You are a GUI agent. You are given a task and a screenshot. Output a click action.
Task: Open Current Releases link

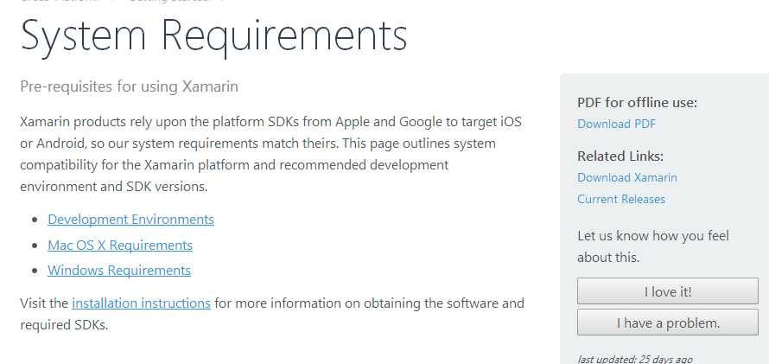(621, 199)
